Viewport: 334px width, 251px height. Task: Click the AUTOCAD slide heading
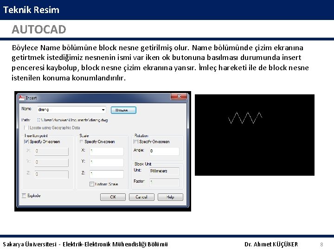point(39,29)
